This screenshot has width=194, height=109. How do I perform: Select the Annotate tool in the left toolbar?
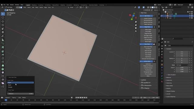3,36
